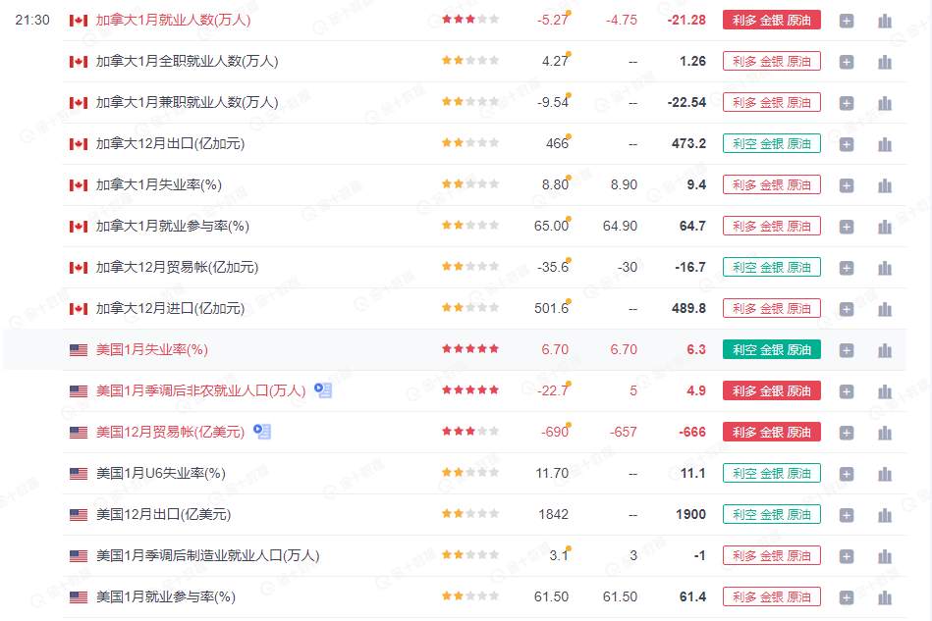Click the plus icon for 加拿大1月就业参与率 row
This screenshot has width=932, height=621.
coord(847,227)
